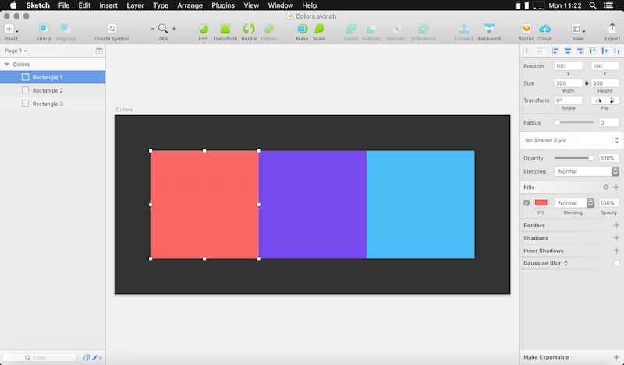This screenshot has height=365, width=624.
Task: Click the Group toolbar icon
Action: point(44,29)
